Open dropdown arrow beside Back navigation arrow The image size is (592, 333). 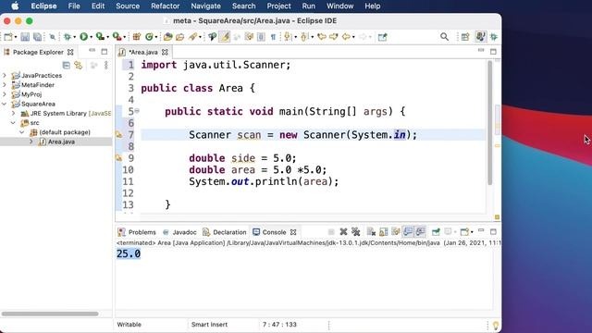(353, 37)
